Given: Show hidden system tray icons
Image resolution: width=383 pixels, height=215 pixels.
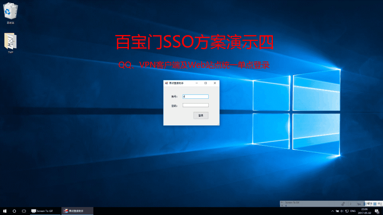Looking at the screenshot, I should click(x=332, y=211).
